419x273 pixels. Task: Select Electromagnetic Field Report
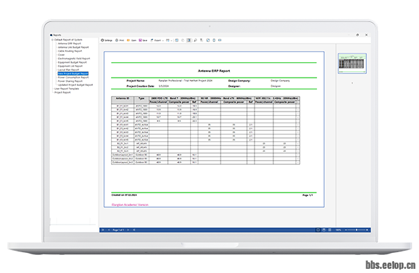pos(74,58)
